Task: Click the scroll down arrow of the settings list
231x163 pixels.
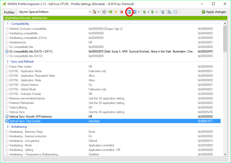Action: click(225, 154)
